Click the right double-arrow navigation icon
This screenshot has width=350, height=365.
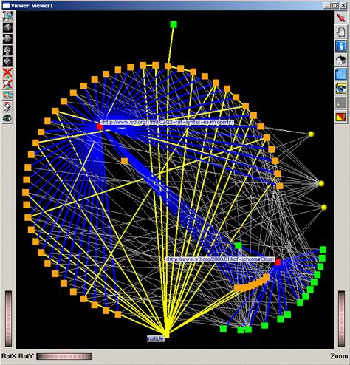click(x=7, y=38)
